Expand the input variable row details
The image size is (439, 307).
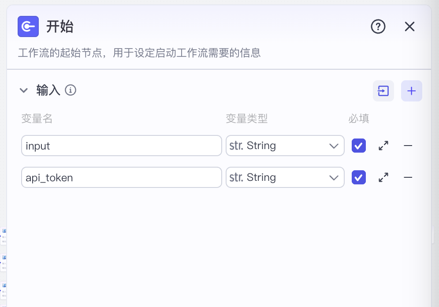pos(383,146)
